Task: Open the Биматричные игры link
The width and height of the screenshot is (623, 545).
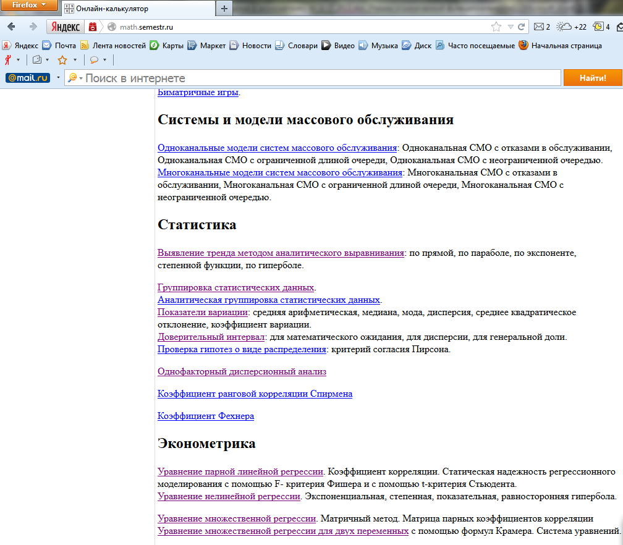Action: pyautogui.click(x=198, y=93)
